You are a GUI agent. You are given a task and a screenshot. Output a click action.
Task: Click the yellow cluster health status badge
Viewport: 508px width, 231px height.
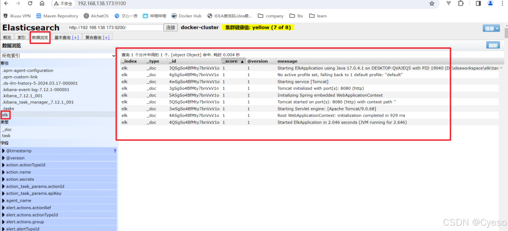(258, 28)
